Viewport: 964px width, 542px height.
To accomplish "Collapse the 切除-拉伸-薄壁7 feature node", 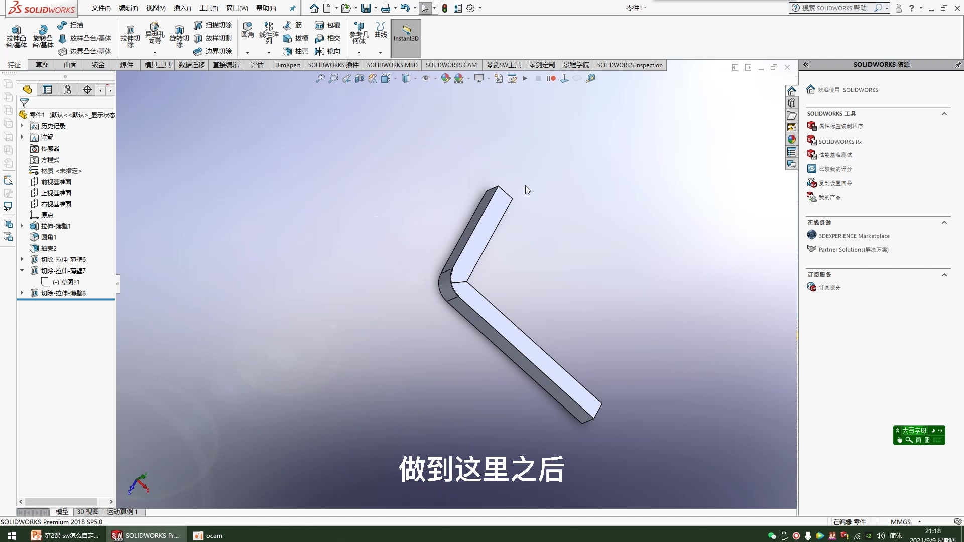I will (22, 270).
